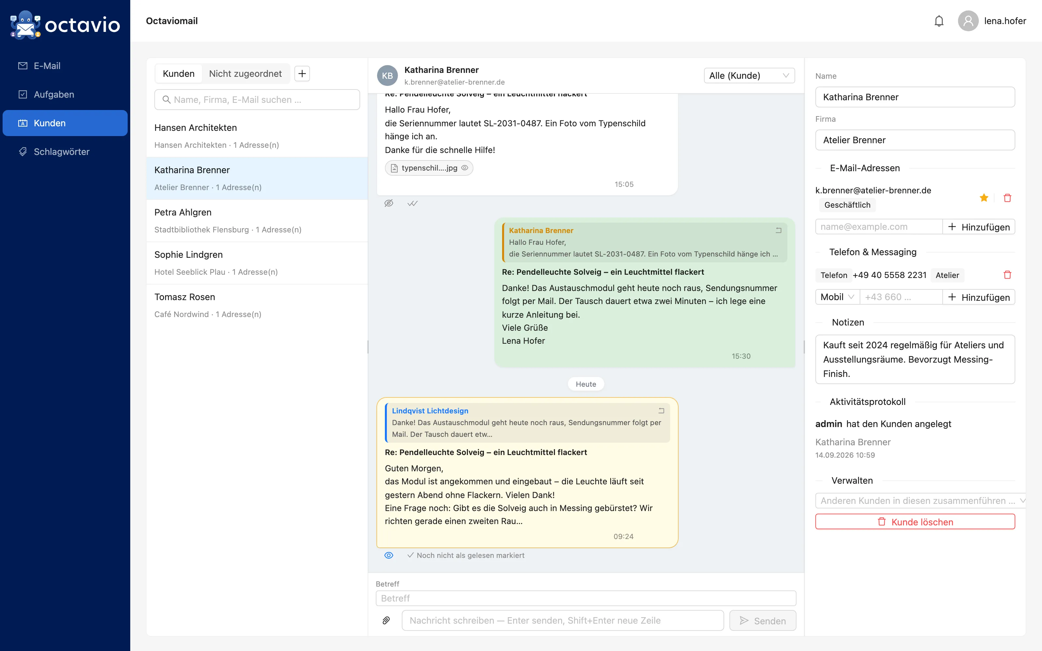Mark k.brenner address as primary star
The image size is (1042, 651).
(x=984, y=198)
